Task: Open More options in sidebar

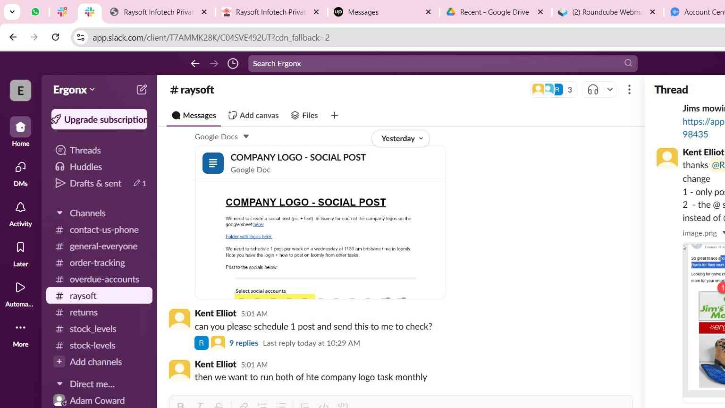Action: 20,333
